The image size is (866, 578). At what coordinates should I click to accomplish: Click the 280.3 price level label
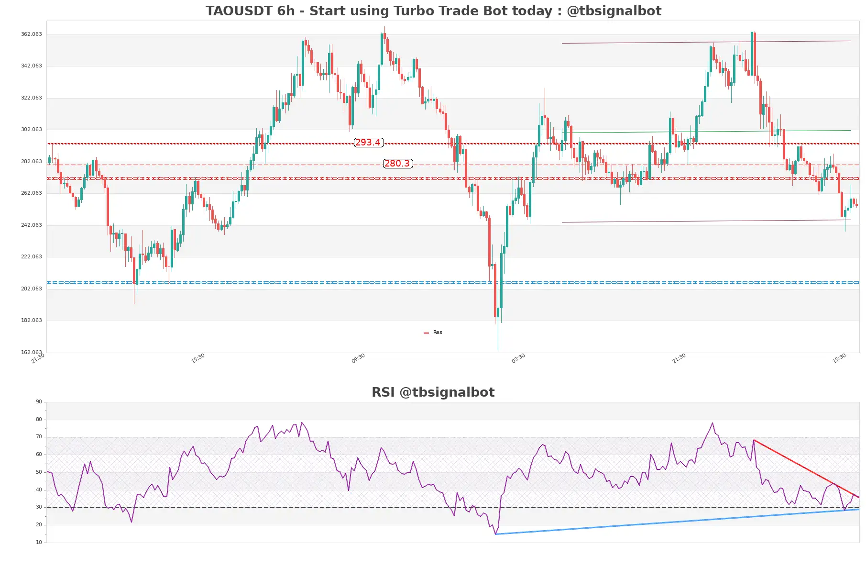pyautogui.click(x=397, y=164)
